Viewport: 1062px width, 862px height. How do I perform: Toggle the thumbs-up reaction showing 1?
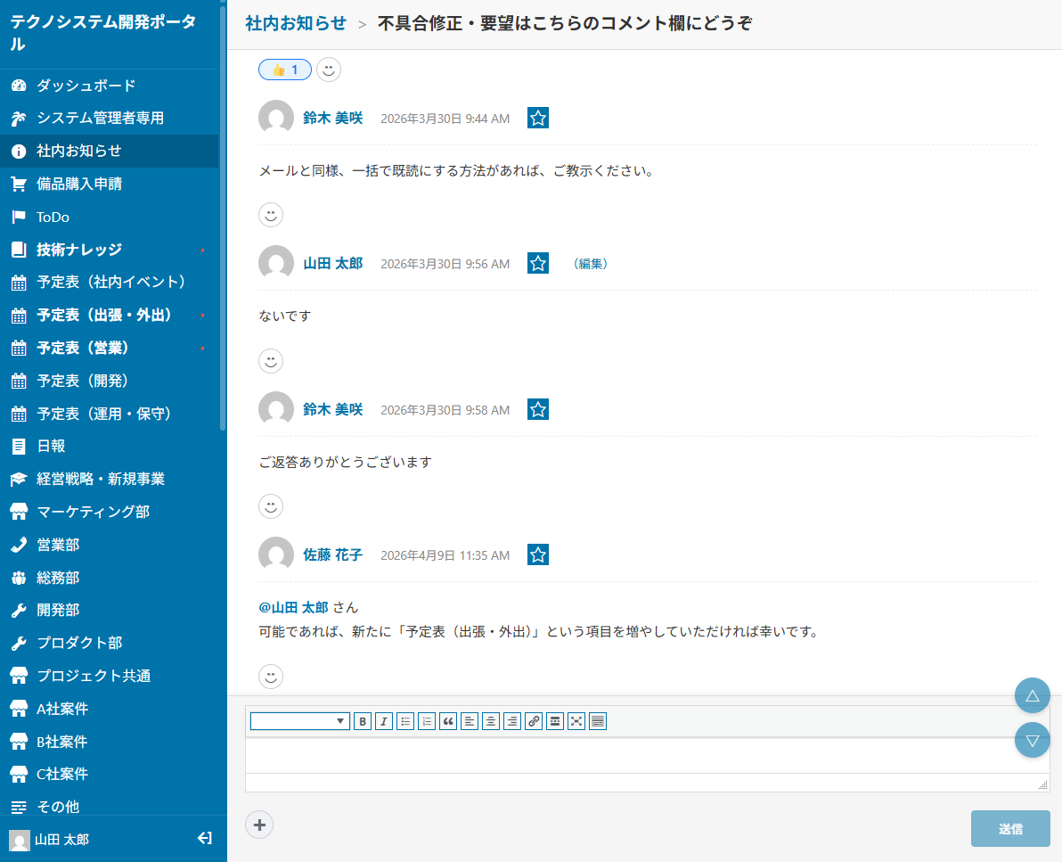[284, 70]
